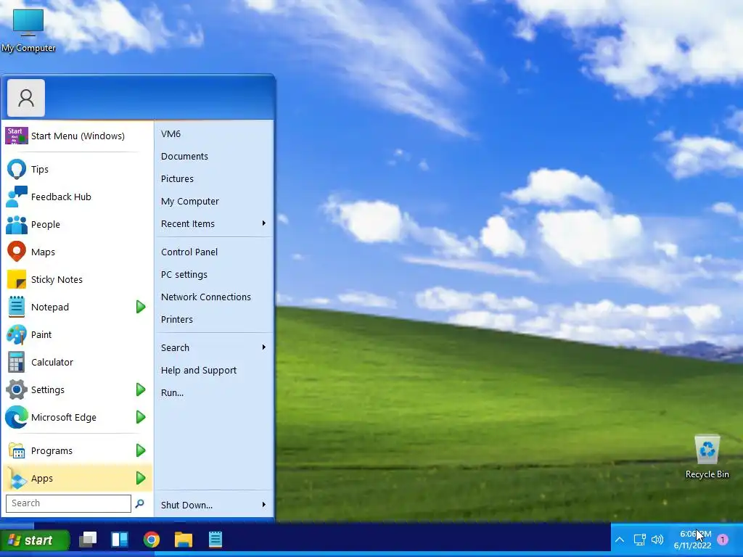Open Start Menu (Windows) pinned icon
The height and width of the screenshot is (557, 743).
[17, 136]
